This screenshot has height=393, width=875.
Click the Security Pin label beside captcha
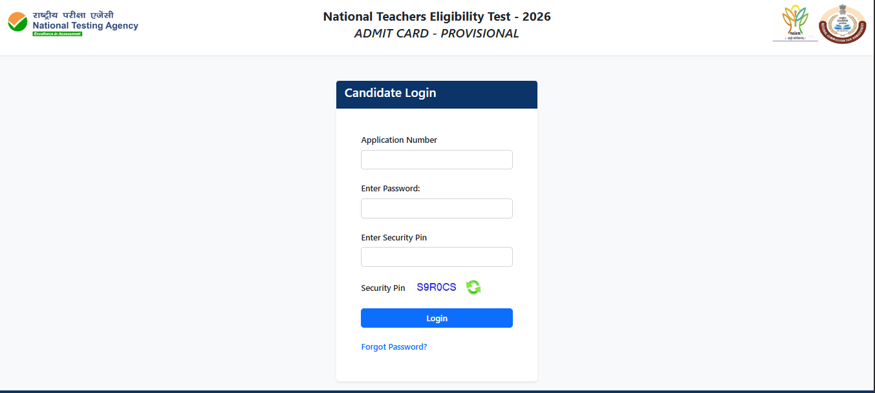(383, 288)
